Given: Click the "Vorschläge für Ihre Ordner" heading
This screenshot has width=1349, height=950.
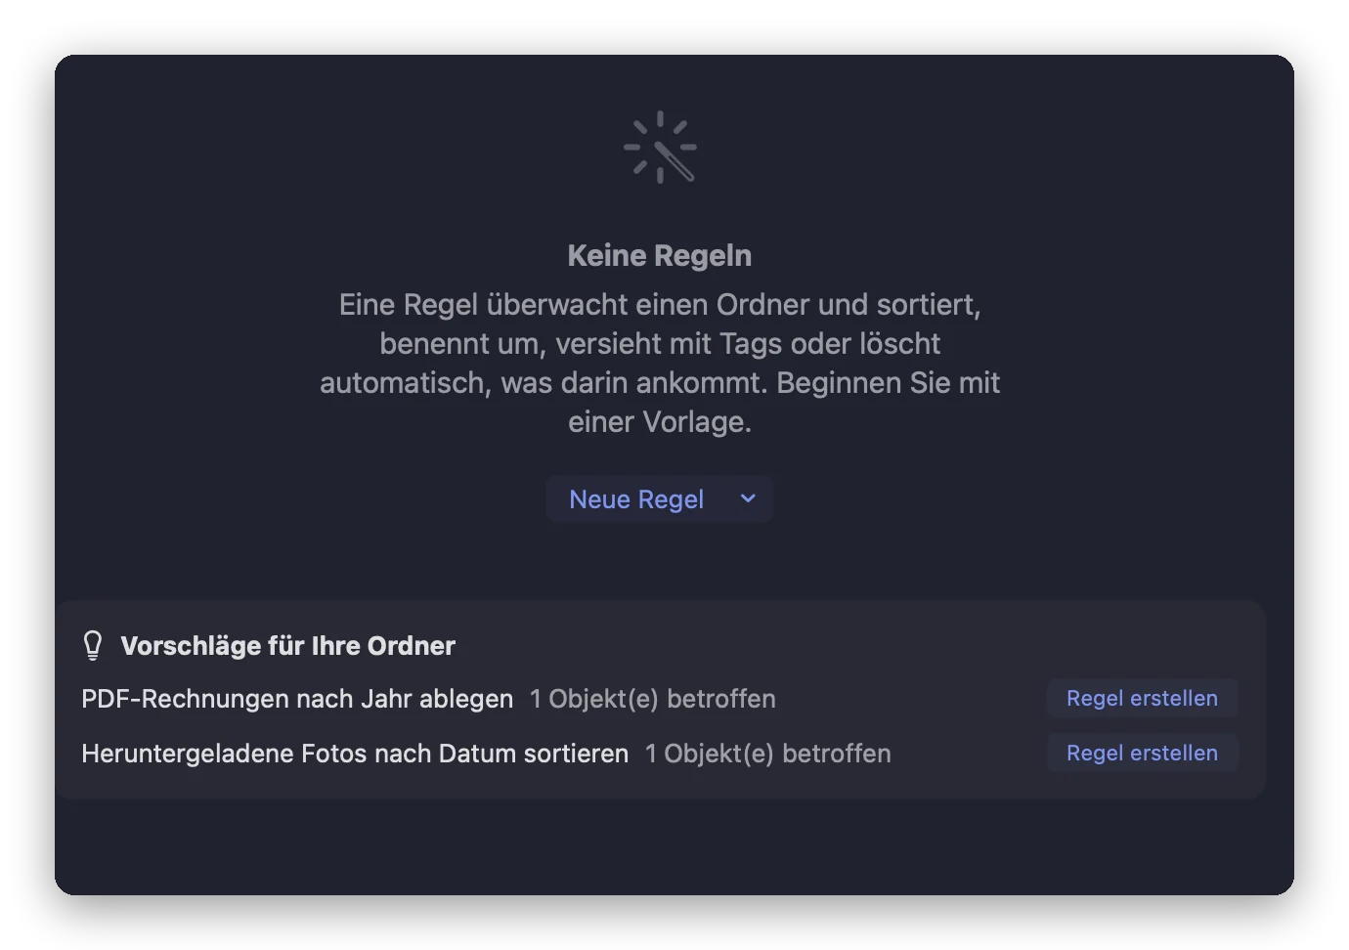Looking at the screenshot, I should (288, 646).
